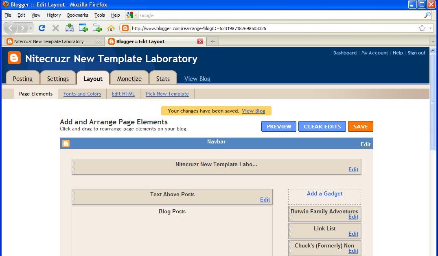Click Sign out
The image size is (438, 256).
coord(416,53)
